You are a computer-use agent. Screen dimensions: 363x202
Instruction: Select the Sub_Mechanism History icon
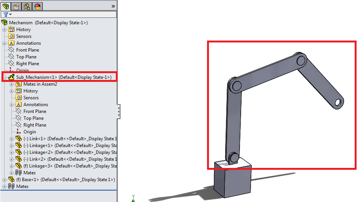coord(19,91)
